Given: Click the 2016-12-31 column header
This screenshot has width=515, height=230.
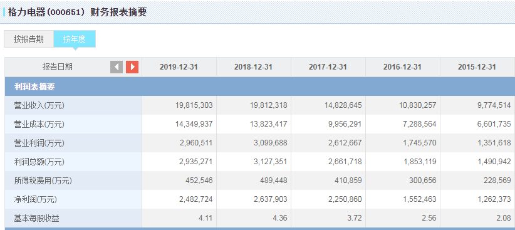Looking at the screenshot, I should tap(402, 67).
